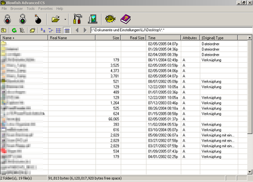The height and width of the screenshot is (182, 253).
Task: Open the Help menu
Action: pos(60,9)
